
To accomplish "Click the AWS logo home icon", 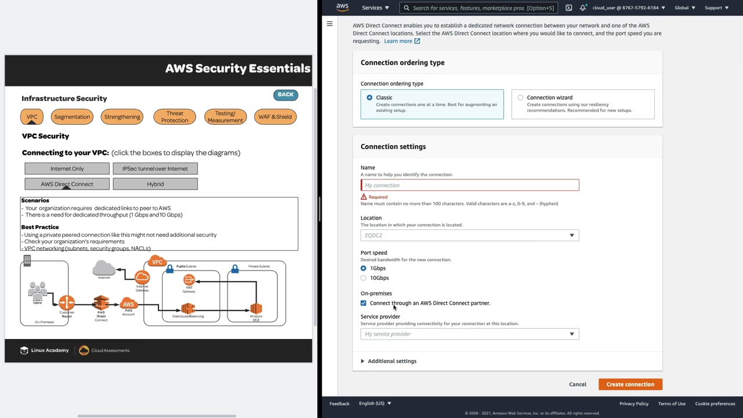I will [x=342, y=8].
